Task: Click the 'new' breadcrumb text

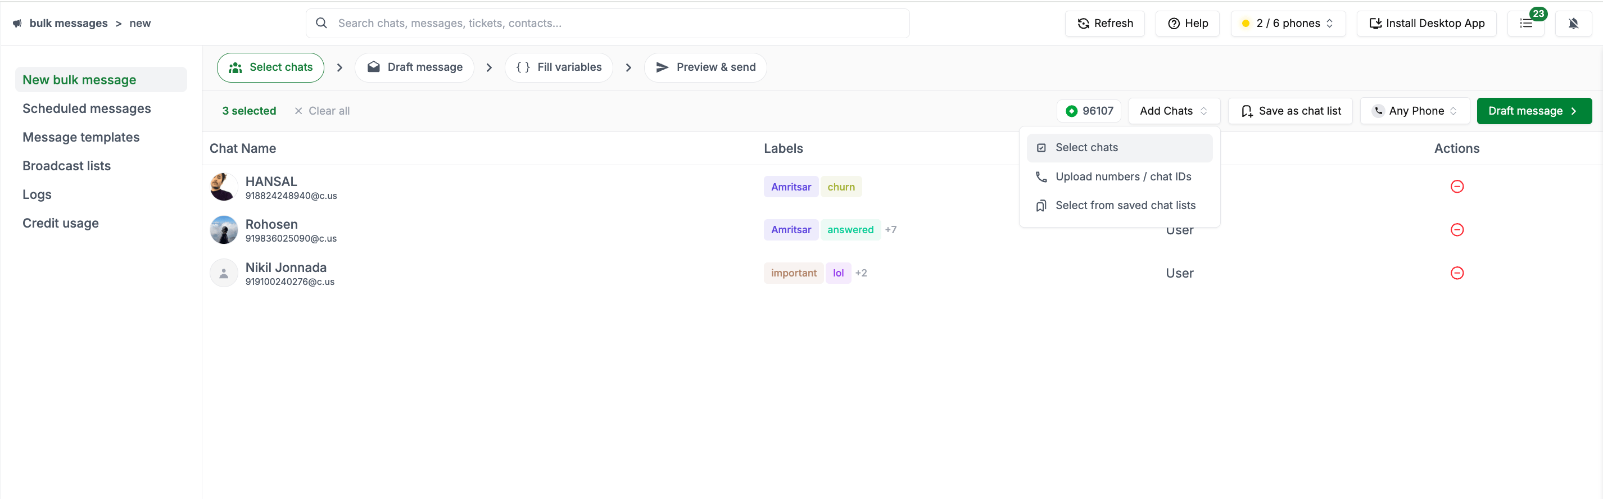Action: 140,24
